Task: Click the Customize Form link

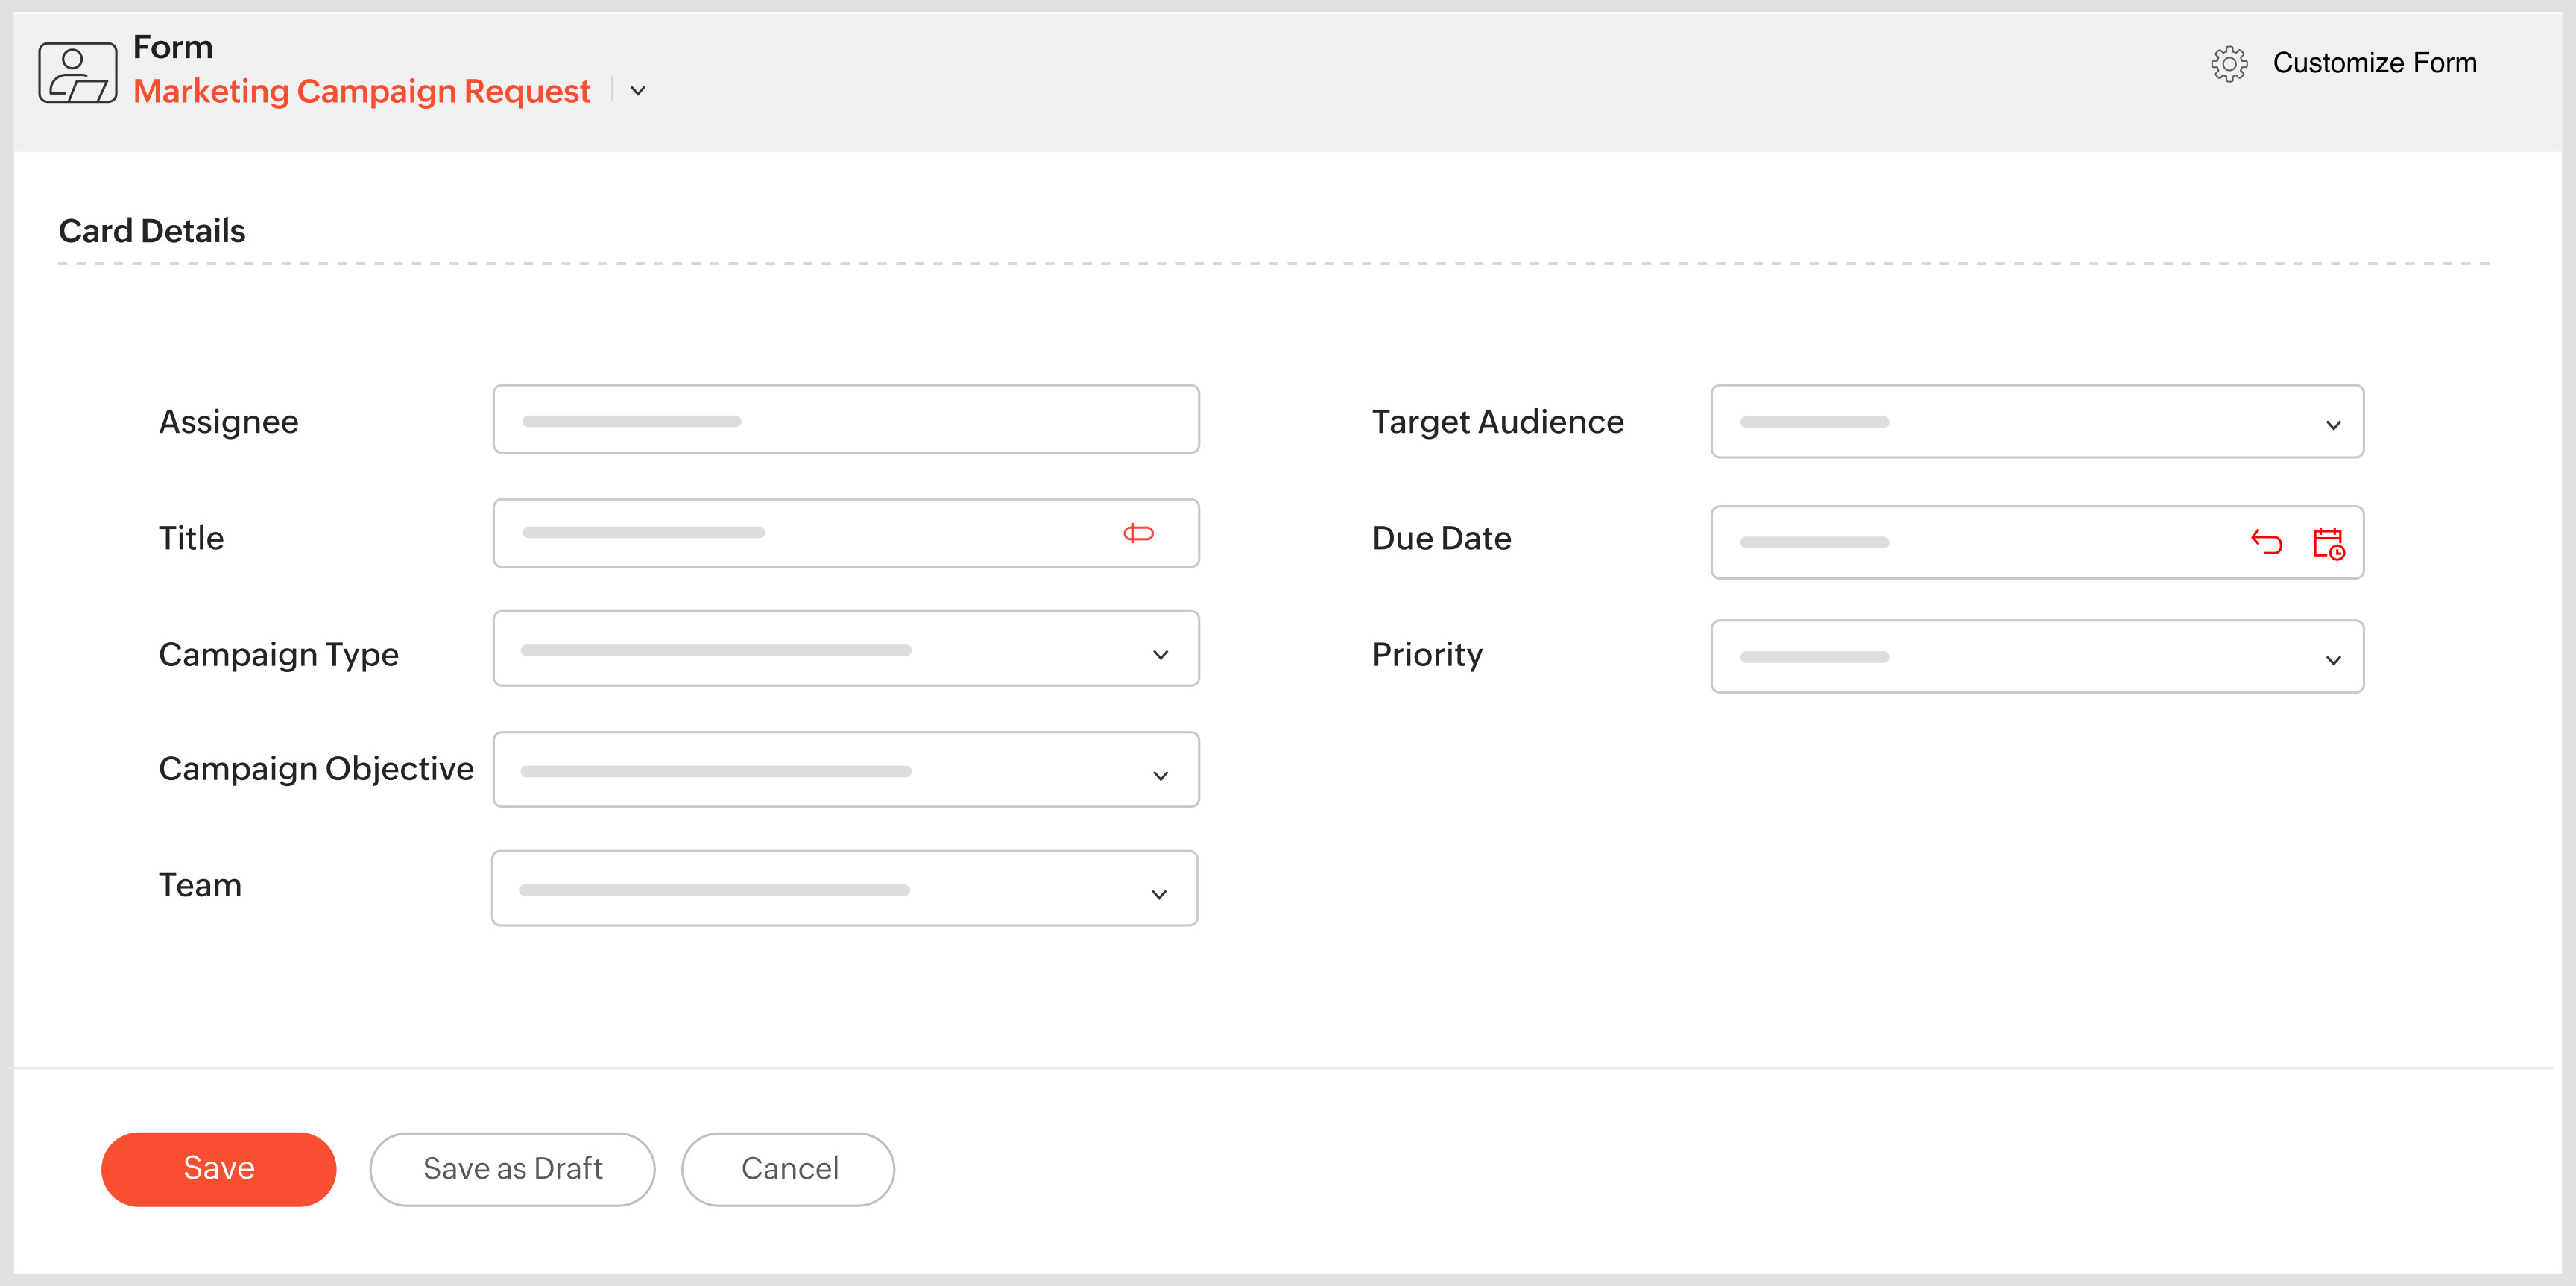Action: point(2375,63)
